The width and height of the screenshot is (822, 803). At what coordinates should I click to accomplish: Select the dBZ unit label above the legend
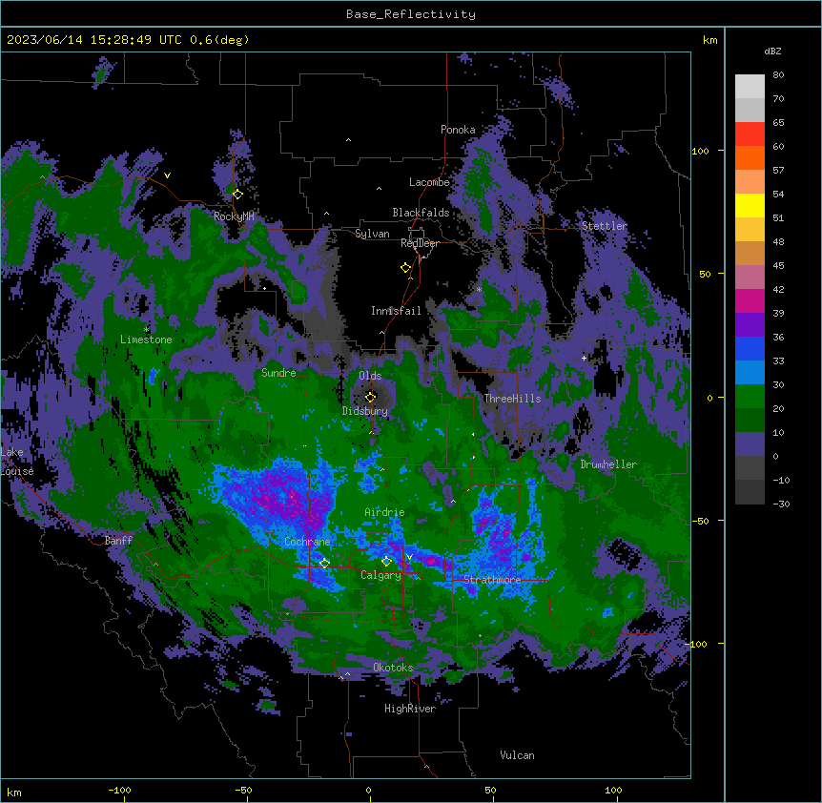(772, 51)
